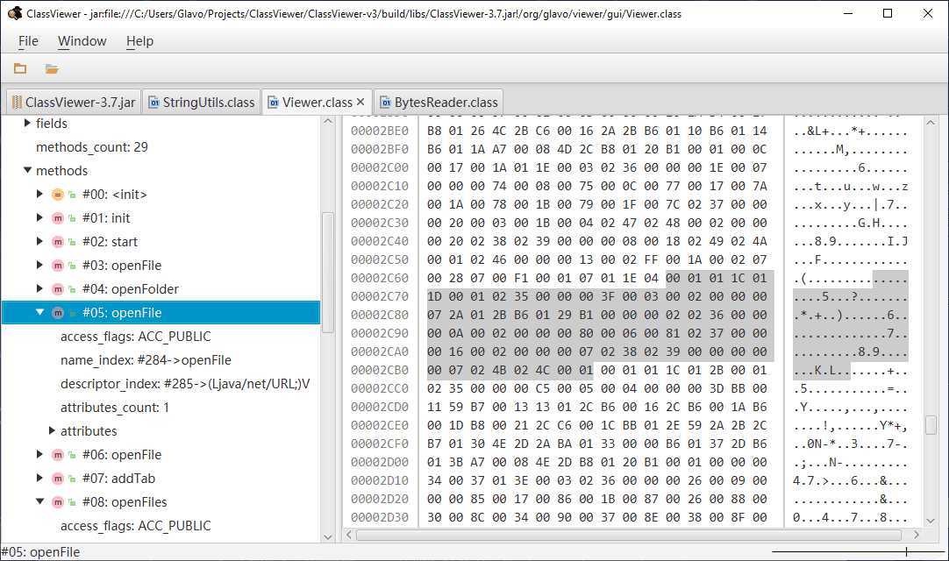This screenshot has height=561, width=949.
Task: Expand method #01: init
Action: click(39, 217)
